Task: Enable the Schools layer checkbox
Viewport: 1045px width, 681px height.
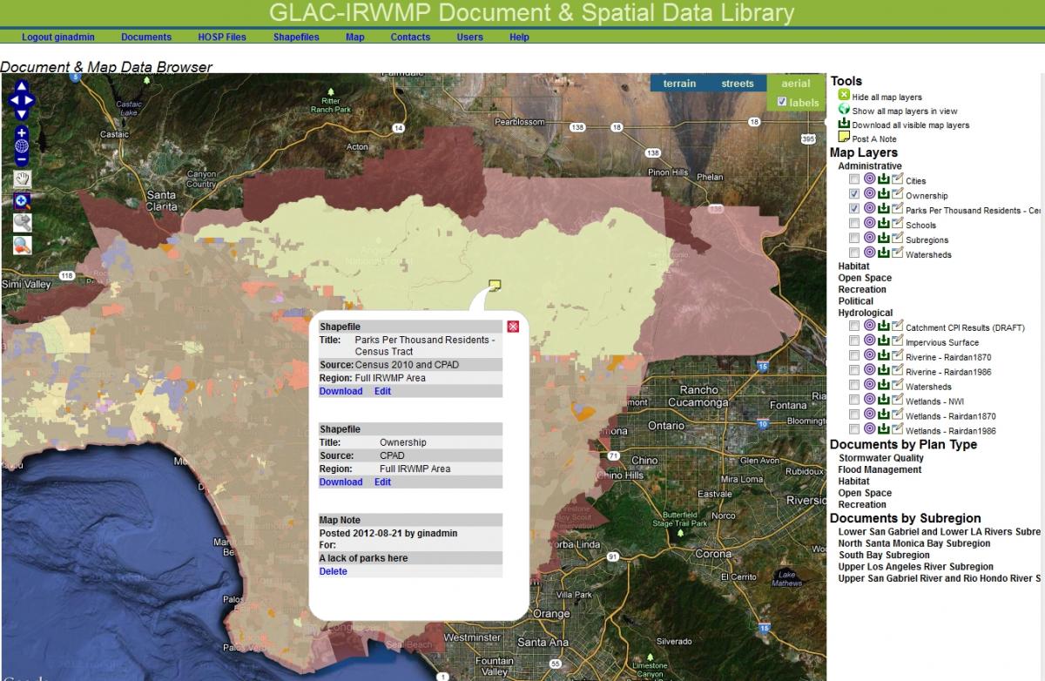Action: tap(854, 224)
